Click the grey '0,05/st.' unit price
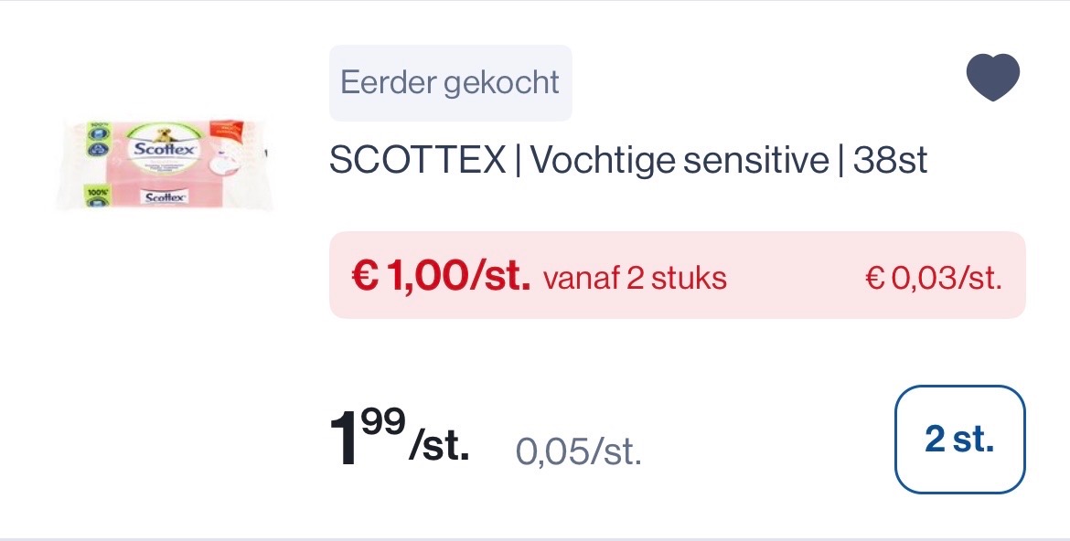Viewport: 1070px width, 541px height. click(579, 450)
